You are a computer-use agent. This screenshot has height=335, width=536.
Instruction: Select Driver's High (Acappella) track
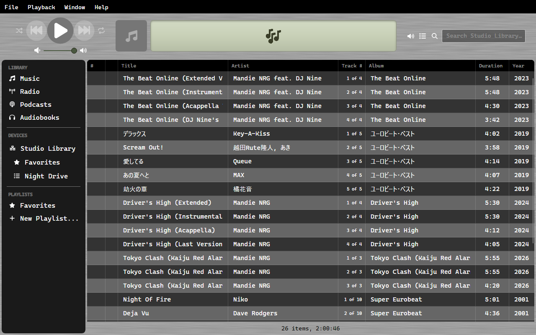coord(310,230)
